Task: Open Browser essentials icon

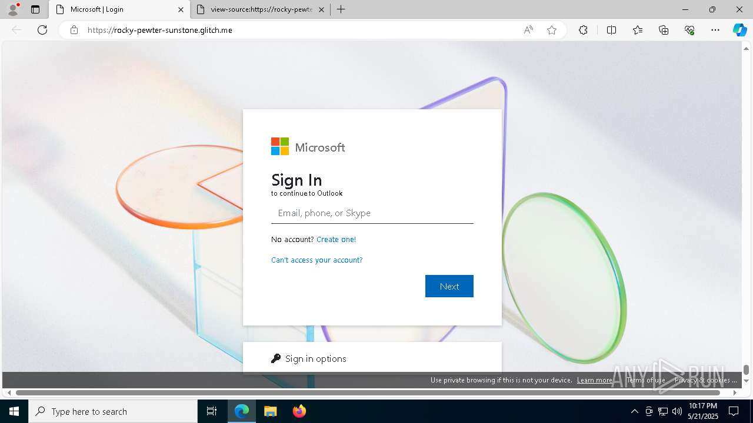Action: [689, 30]
